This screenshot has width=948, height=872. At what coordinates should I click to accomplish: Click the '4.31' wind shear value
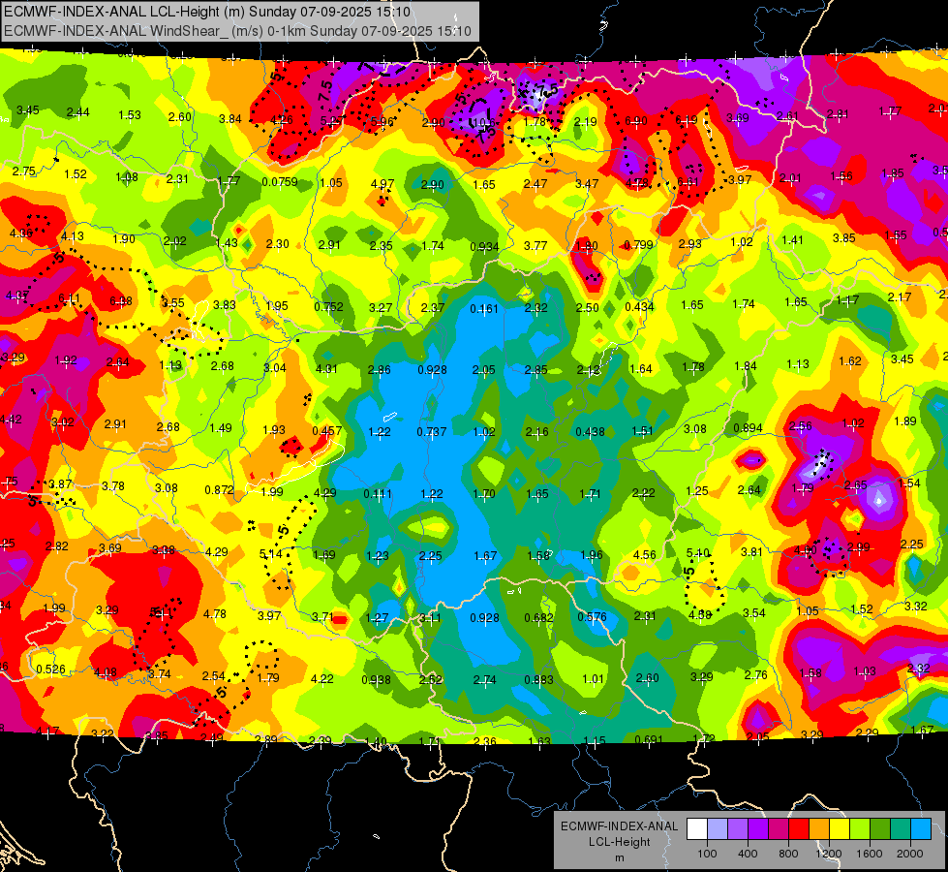tap(326, 368)
